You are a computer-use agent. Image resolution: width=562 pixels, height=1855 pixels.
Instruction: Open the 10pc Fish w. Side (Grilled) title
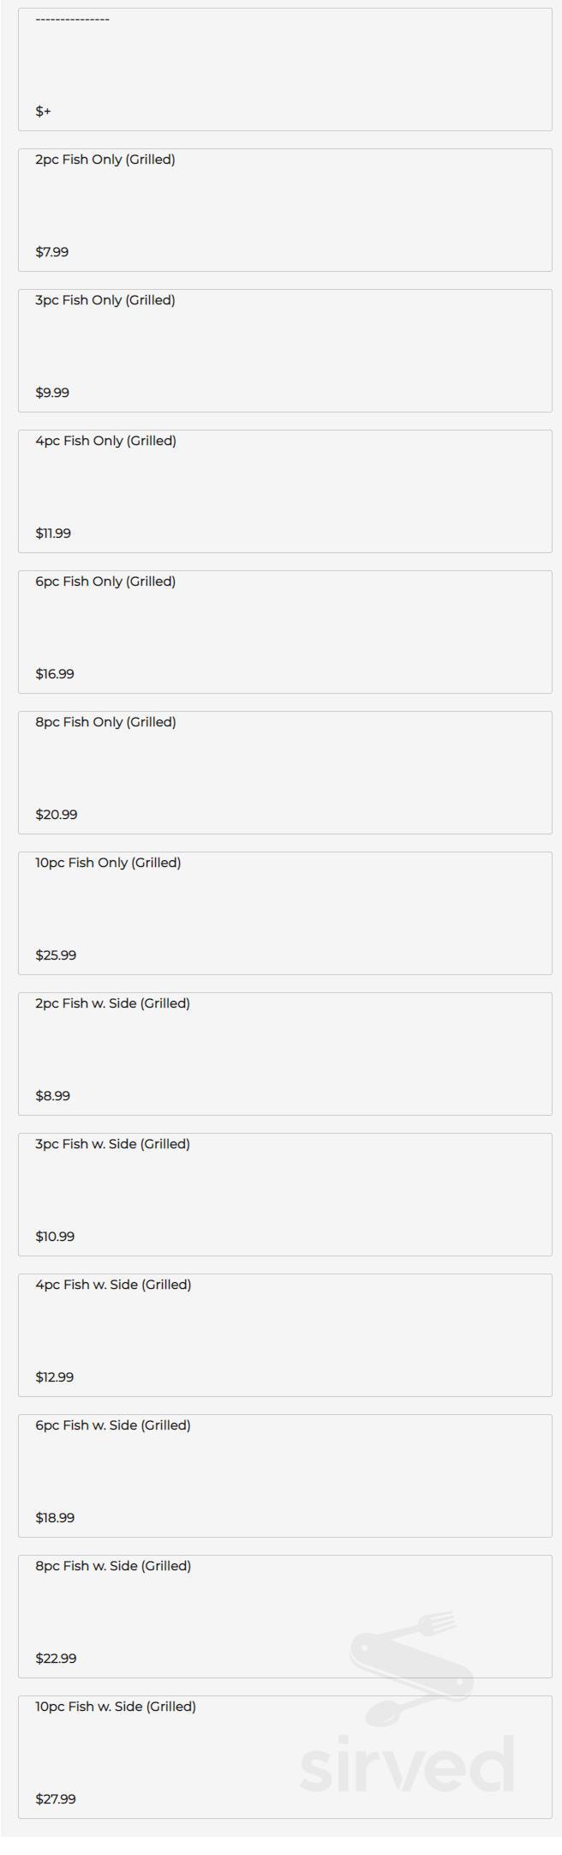[x=116, y=1707]
